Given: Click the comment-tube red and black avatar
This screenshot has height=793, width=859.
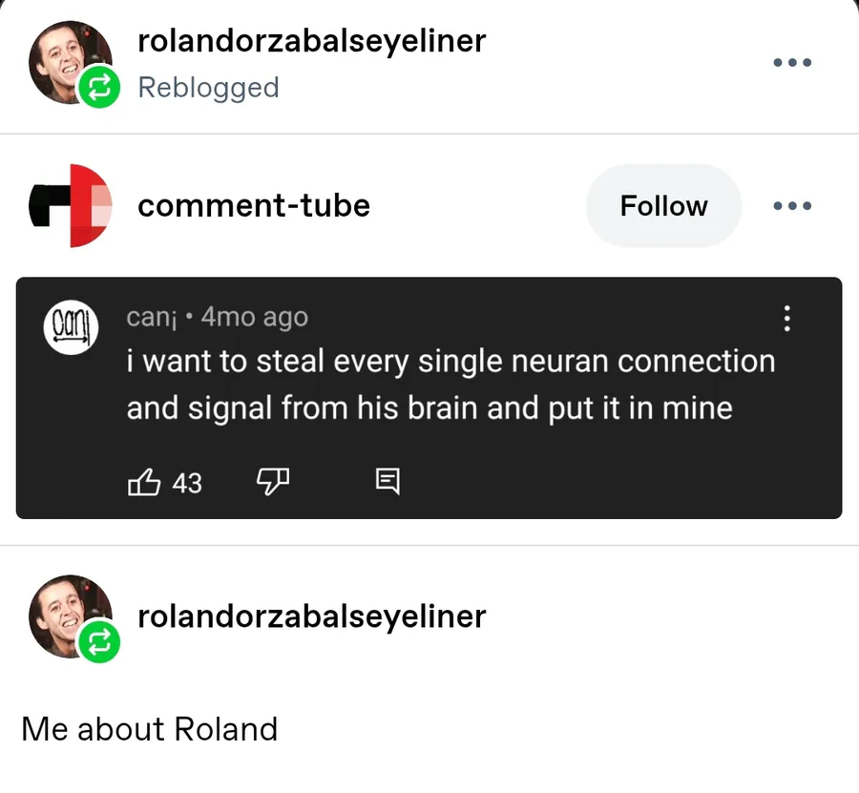Looking at the screenshot, I should [x=71, y=205].
